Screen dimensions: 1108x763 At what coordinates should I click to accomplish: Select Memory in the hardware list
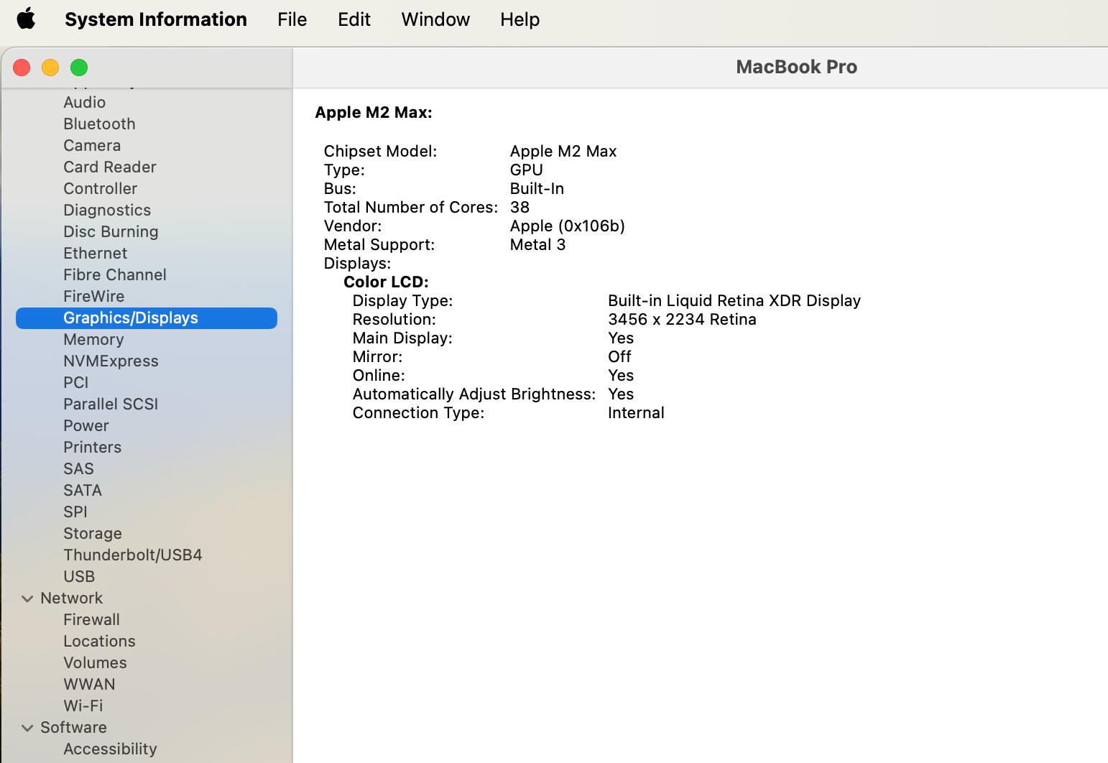coord(93,340)
